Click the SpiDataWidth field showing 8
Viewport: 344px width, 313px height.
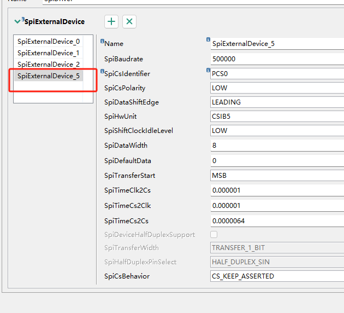[x=277, y=146]
